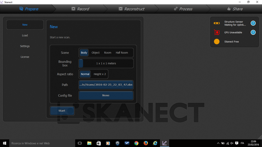The height and width of the screenshot is (147, 262).
Task: Click the battery tray icon
Action: [223, 143]
